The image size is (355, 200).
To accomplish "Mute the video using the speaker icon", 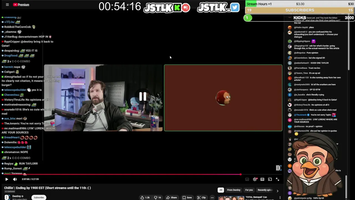I will coord(15,179).
